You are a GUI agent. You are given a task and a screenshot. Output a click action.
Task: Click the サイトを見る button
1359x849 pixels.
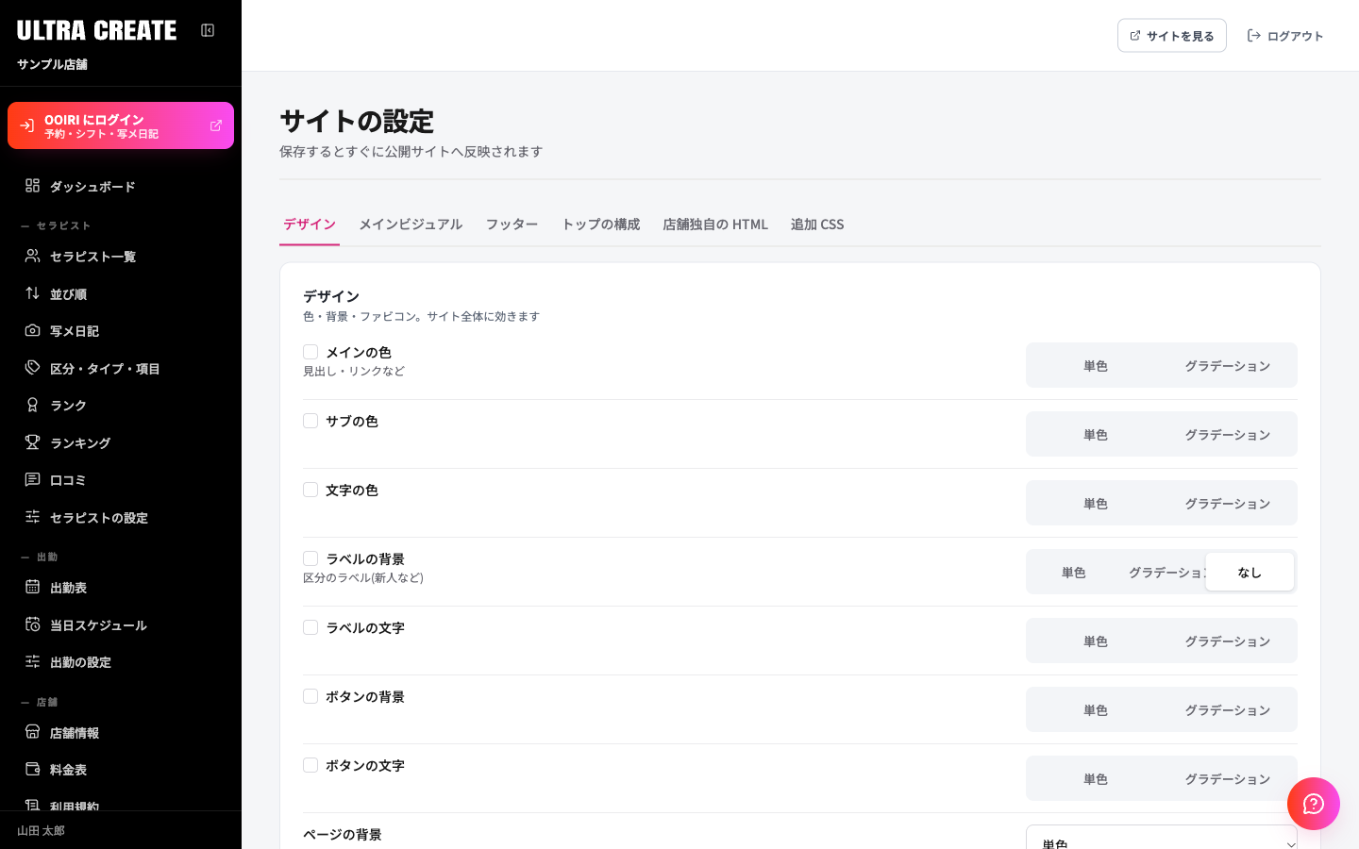coord(1172,36)
